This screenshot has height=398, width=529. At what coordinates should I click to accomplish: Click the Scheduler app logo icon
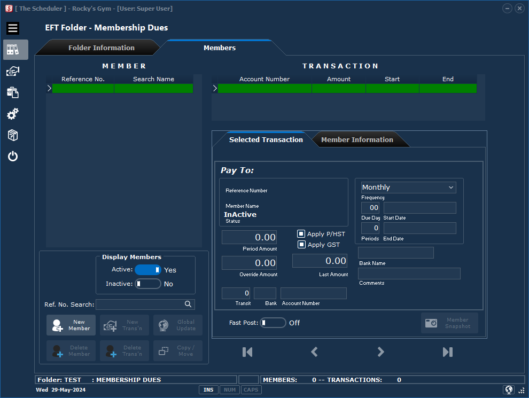coord(9,9)
